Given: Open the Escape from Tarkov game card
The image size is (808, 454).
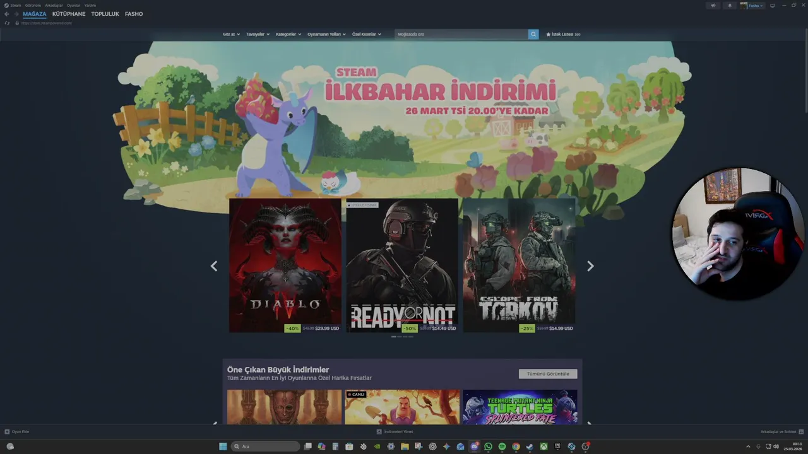Looking at the screenshot, I should click(519, 265).
